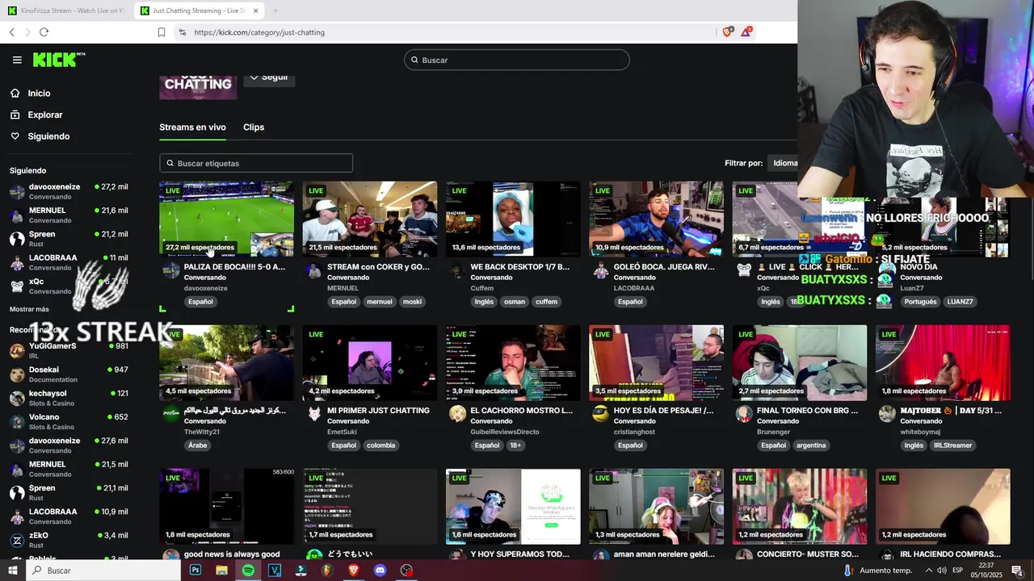Image resolution: width=1034 pixels, height=581 pixels.
Task: Open davooxeneize in the Siguiendo list
Action: tap(69, 191)
